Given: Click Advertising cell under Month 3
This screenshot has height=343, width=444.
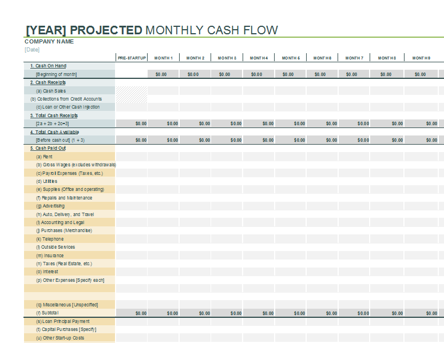Looking at the screenshot, I should click(227, 206).
